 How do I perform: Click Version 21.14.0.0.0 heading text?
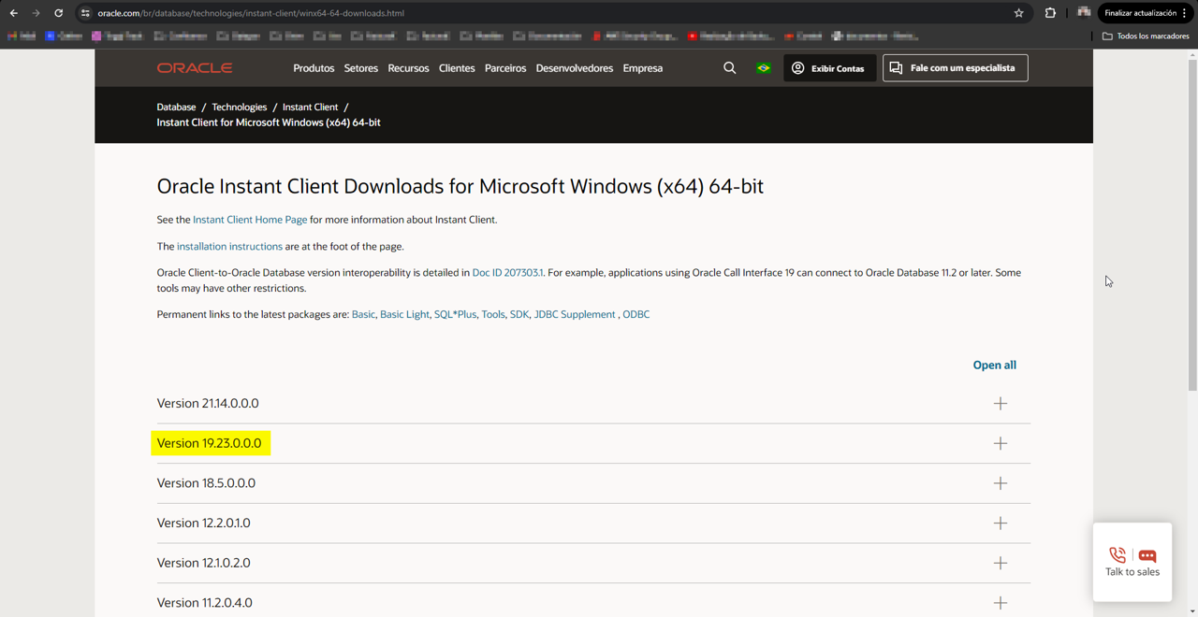pyautogui.click(x=208, y=404)
